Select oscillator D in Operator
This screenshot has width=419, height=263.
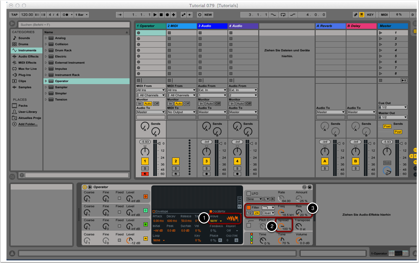click(x=145, y=196)
